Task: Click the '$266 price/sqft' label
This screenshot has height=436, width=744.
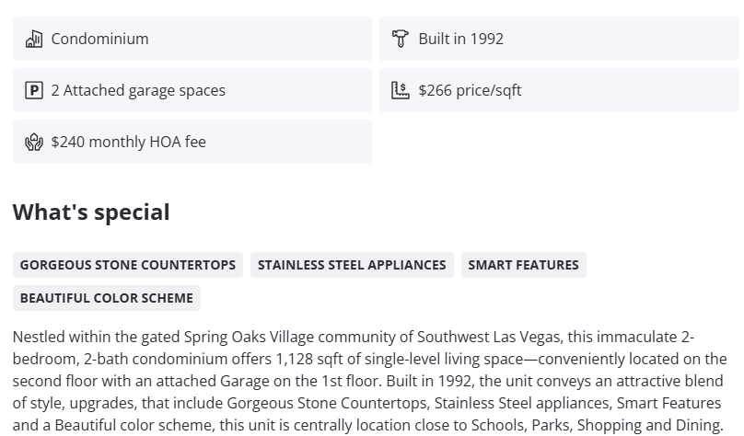Action: [470, 90]
